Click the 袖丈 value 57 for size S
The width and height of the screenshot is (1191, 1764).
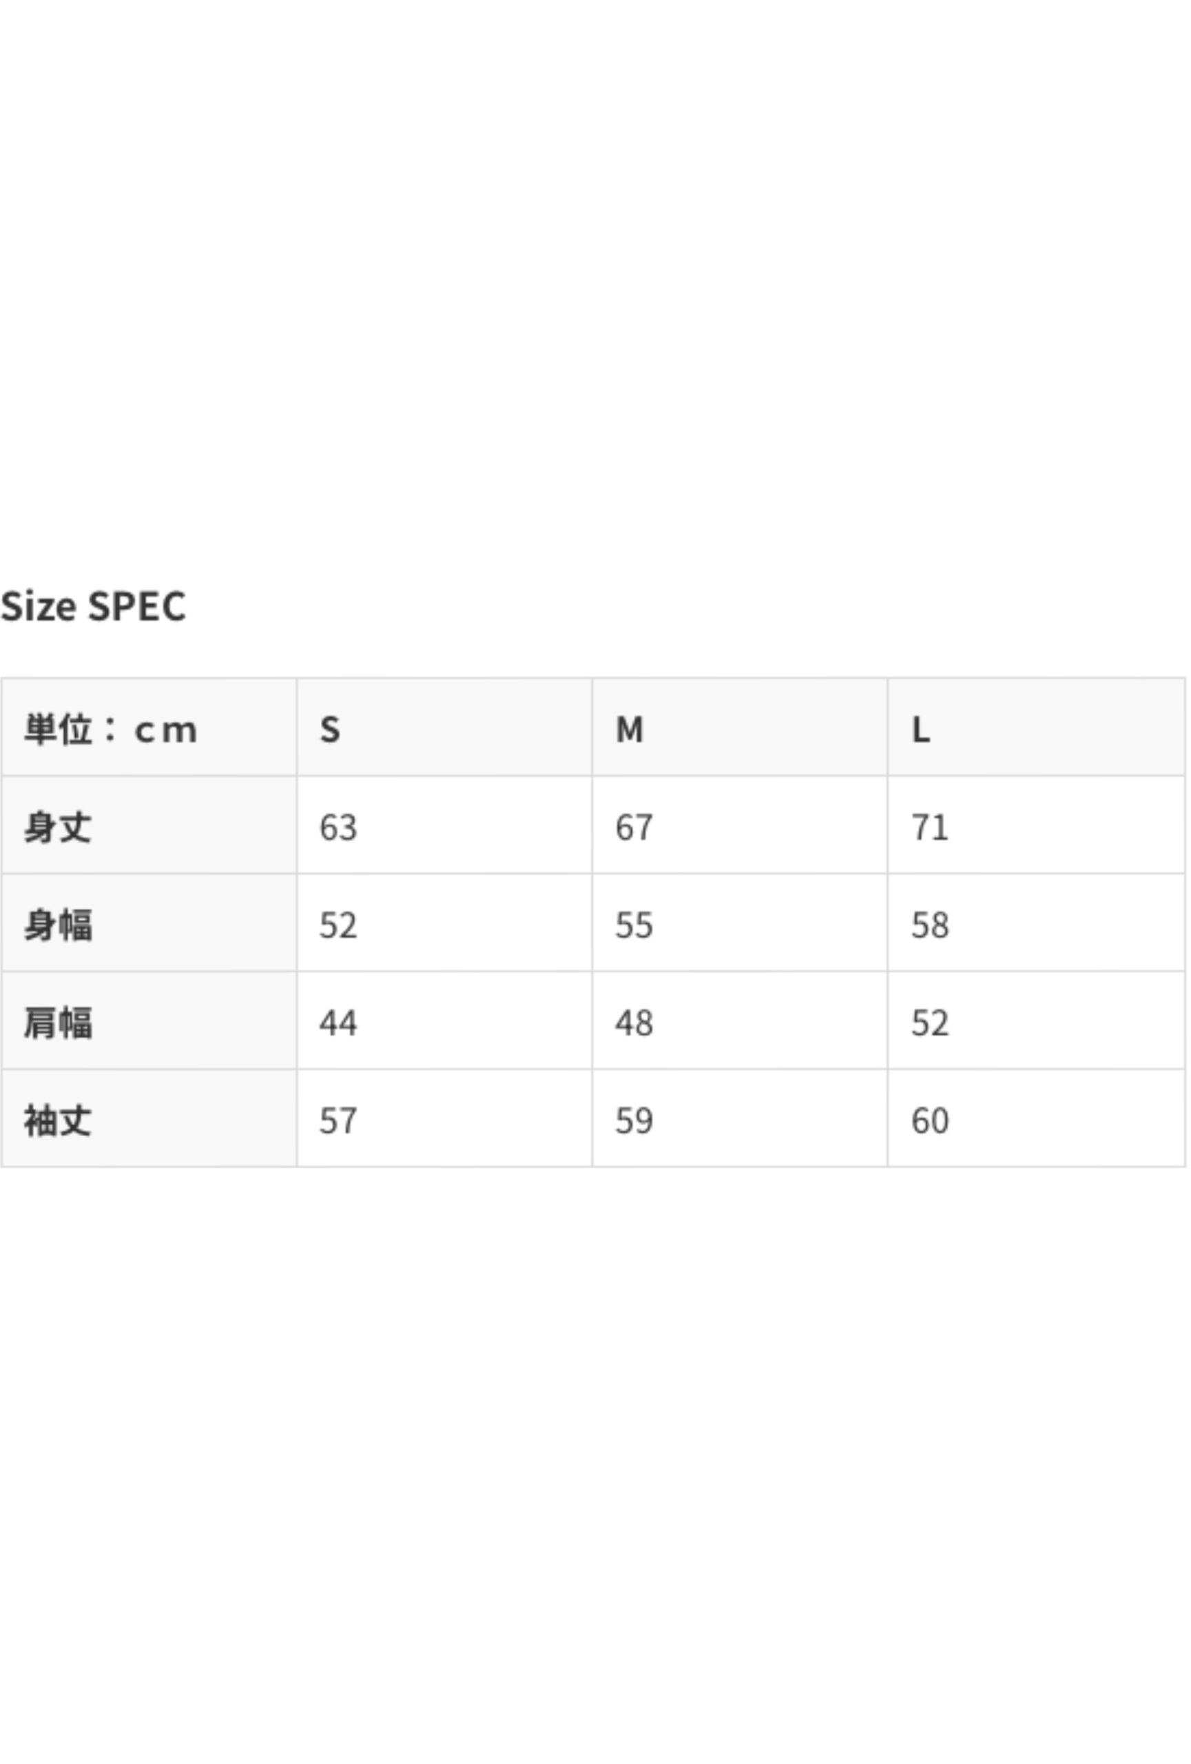338,1121
